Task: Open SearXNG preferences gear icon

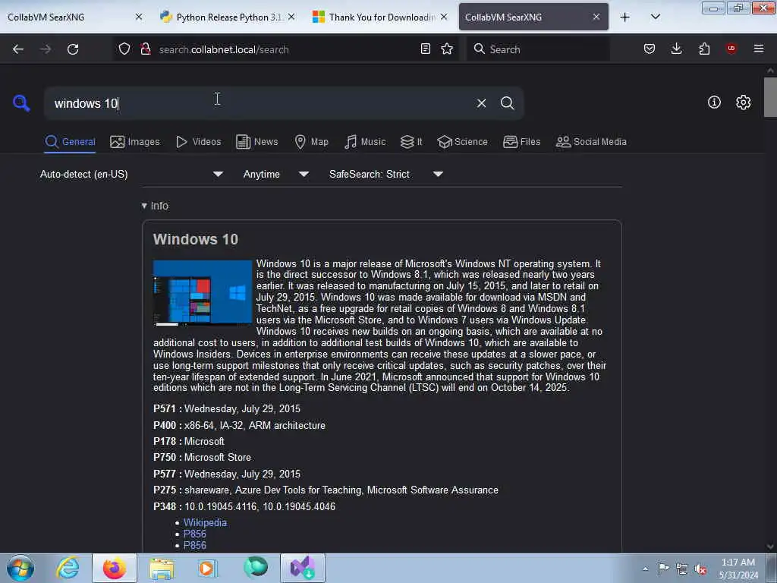Action: pyautogui.click(x=743, y=102)
